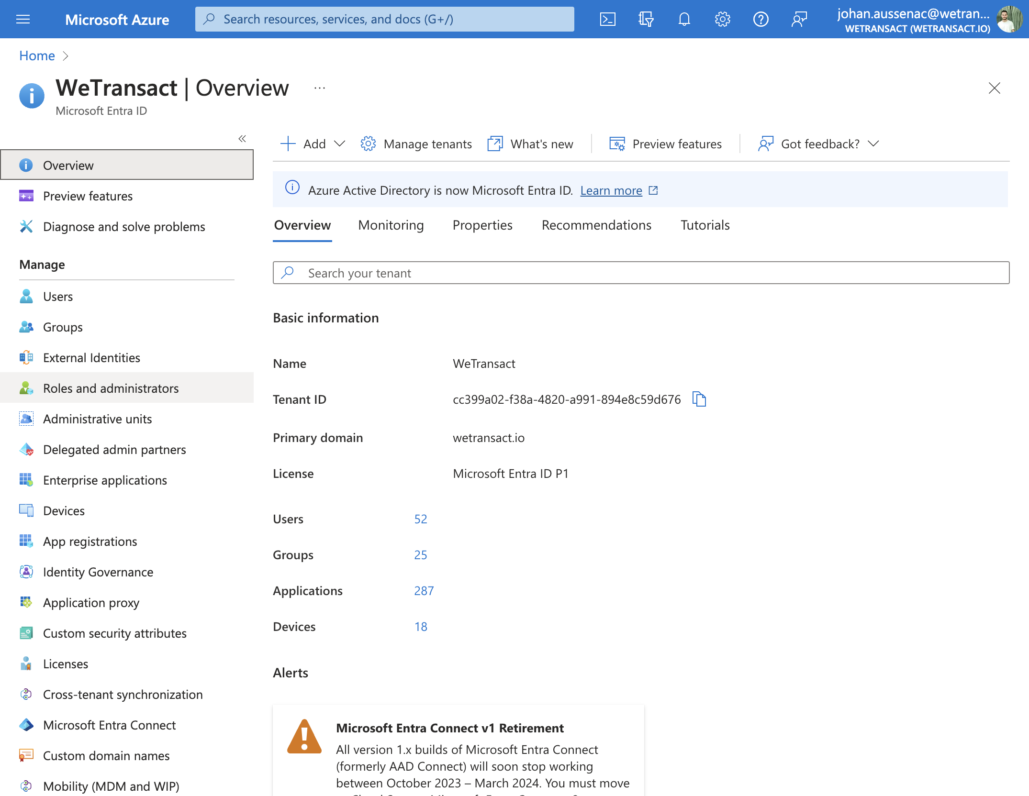Open the Recommendations tab

(596, 225)
